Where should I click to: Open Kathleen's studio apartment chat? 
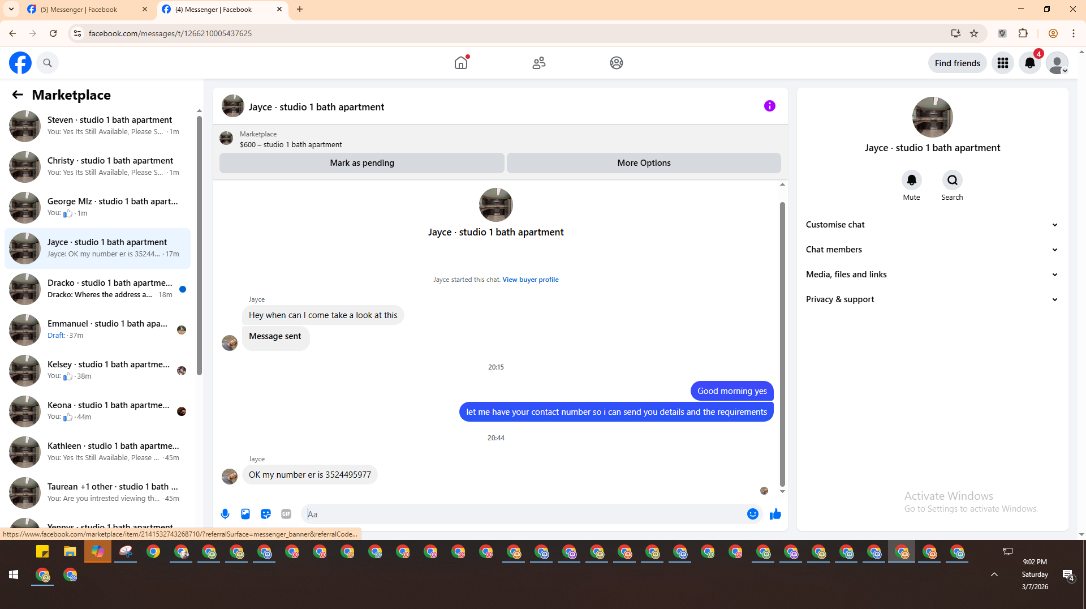[x=97, y=452]
